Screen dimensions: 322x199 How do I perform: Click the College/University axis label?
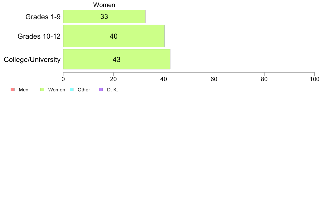pos(32,60)
